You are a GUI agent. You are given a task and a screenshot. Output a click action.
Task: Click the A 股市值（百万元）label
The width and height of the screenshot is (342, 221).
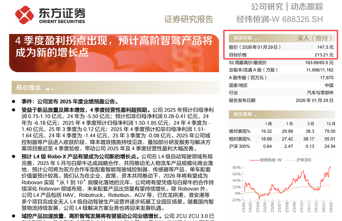[x=248, y=78]
